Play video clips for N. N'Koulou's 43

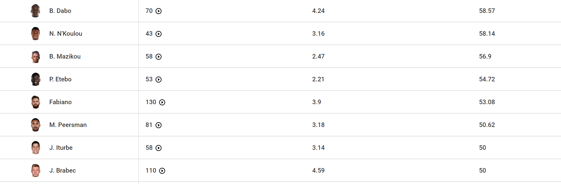(159, 34)
